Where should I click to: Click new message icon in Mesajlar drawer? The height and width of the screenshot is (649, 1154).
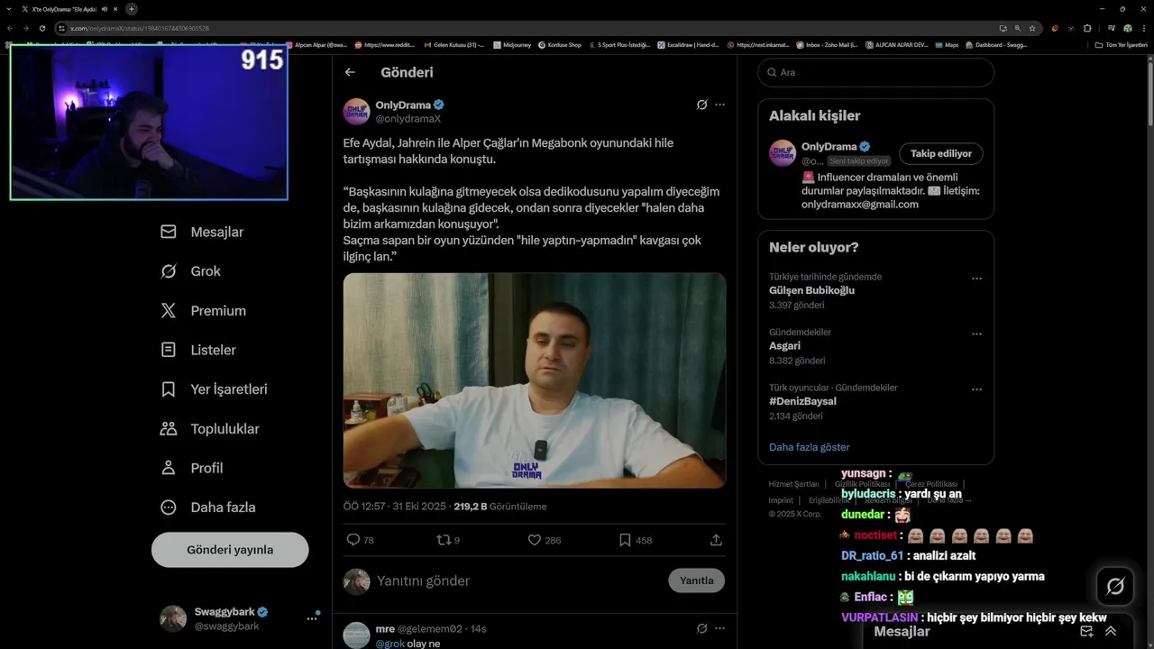coord(1086,632)
